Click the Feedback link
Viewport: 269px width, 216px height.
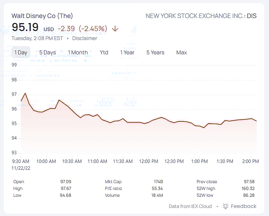244,206
